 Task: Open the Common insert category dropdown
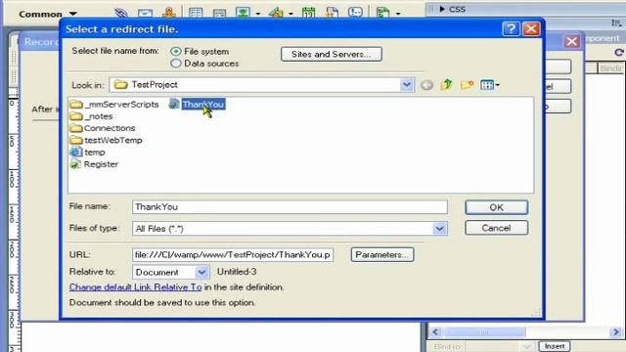(x=48, y=14)
